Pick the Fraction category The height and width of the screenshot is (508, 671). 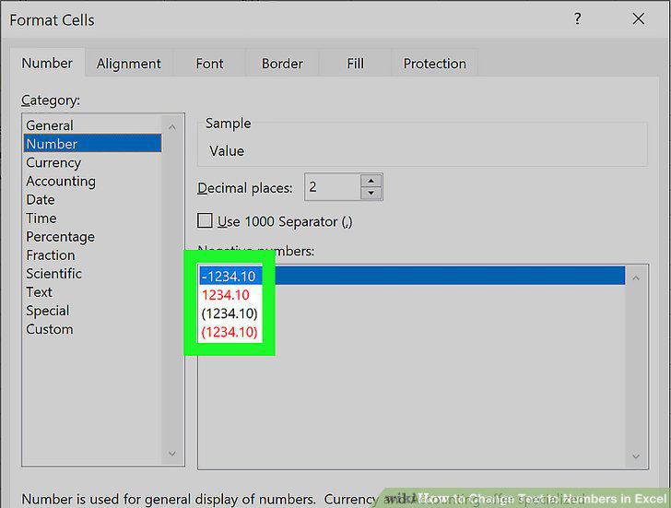92,255
